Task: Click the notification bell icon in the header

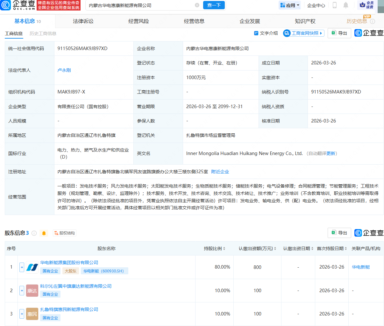Action: pyautogui.click(x=345, y=5)
